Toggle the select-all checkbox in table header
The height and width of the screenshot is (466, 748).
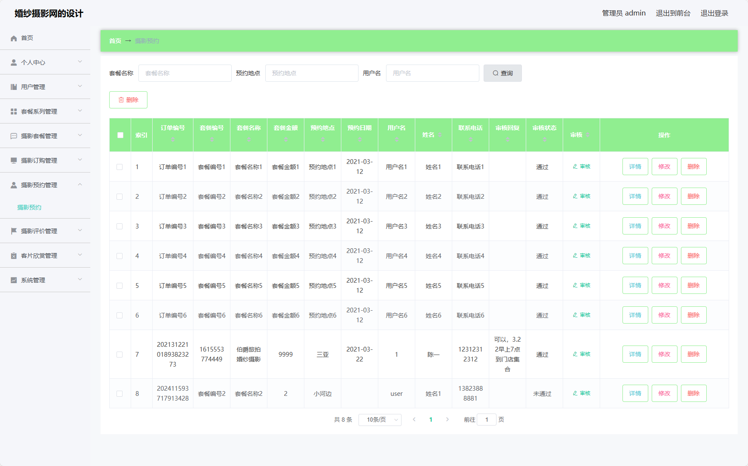click(120, 135)
